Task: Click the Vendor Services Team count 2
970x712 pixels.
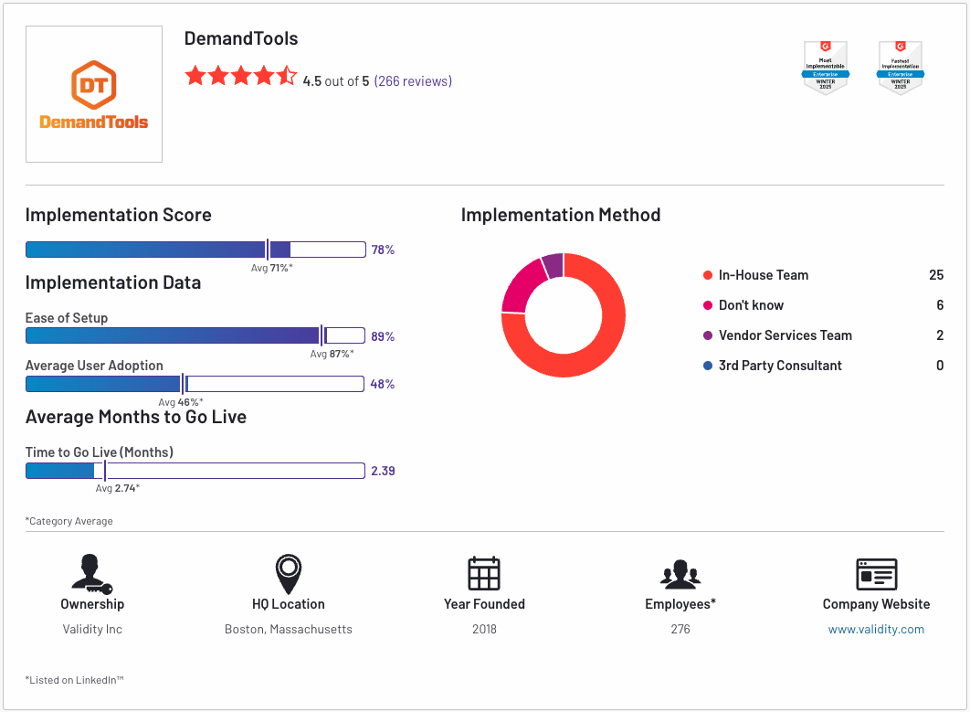Action: [x=940, y=335]
